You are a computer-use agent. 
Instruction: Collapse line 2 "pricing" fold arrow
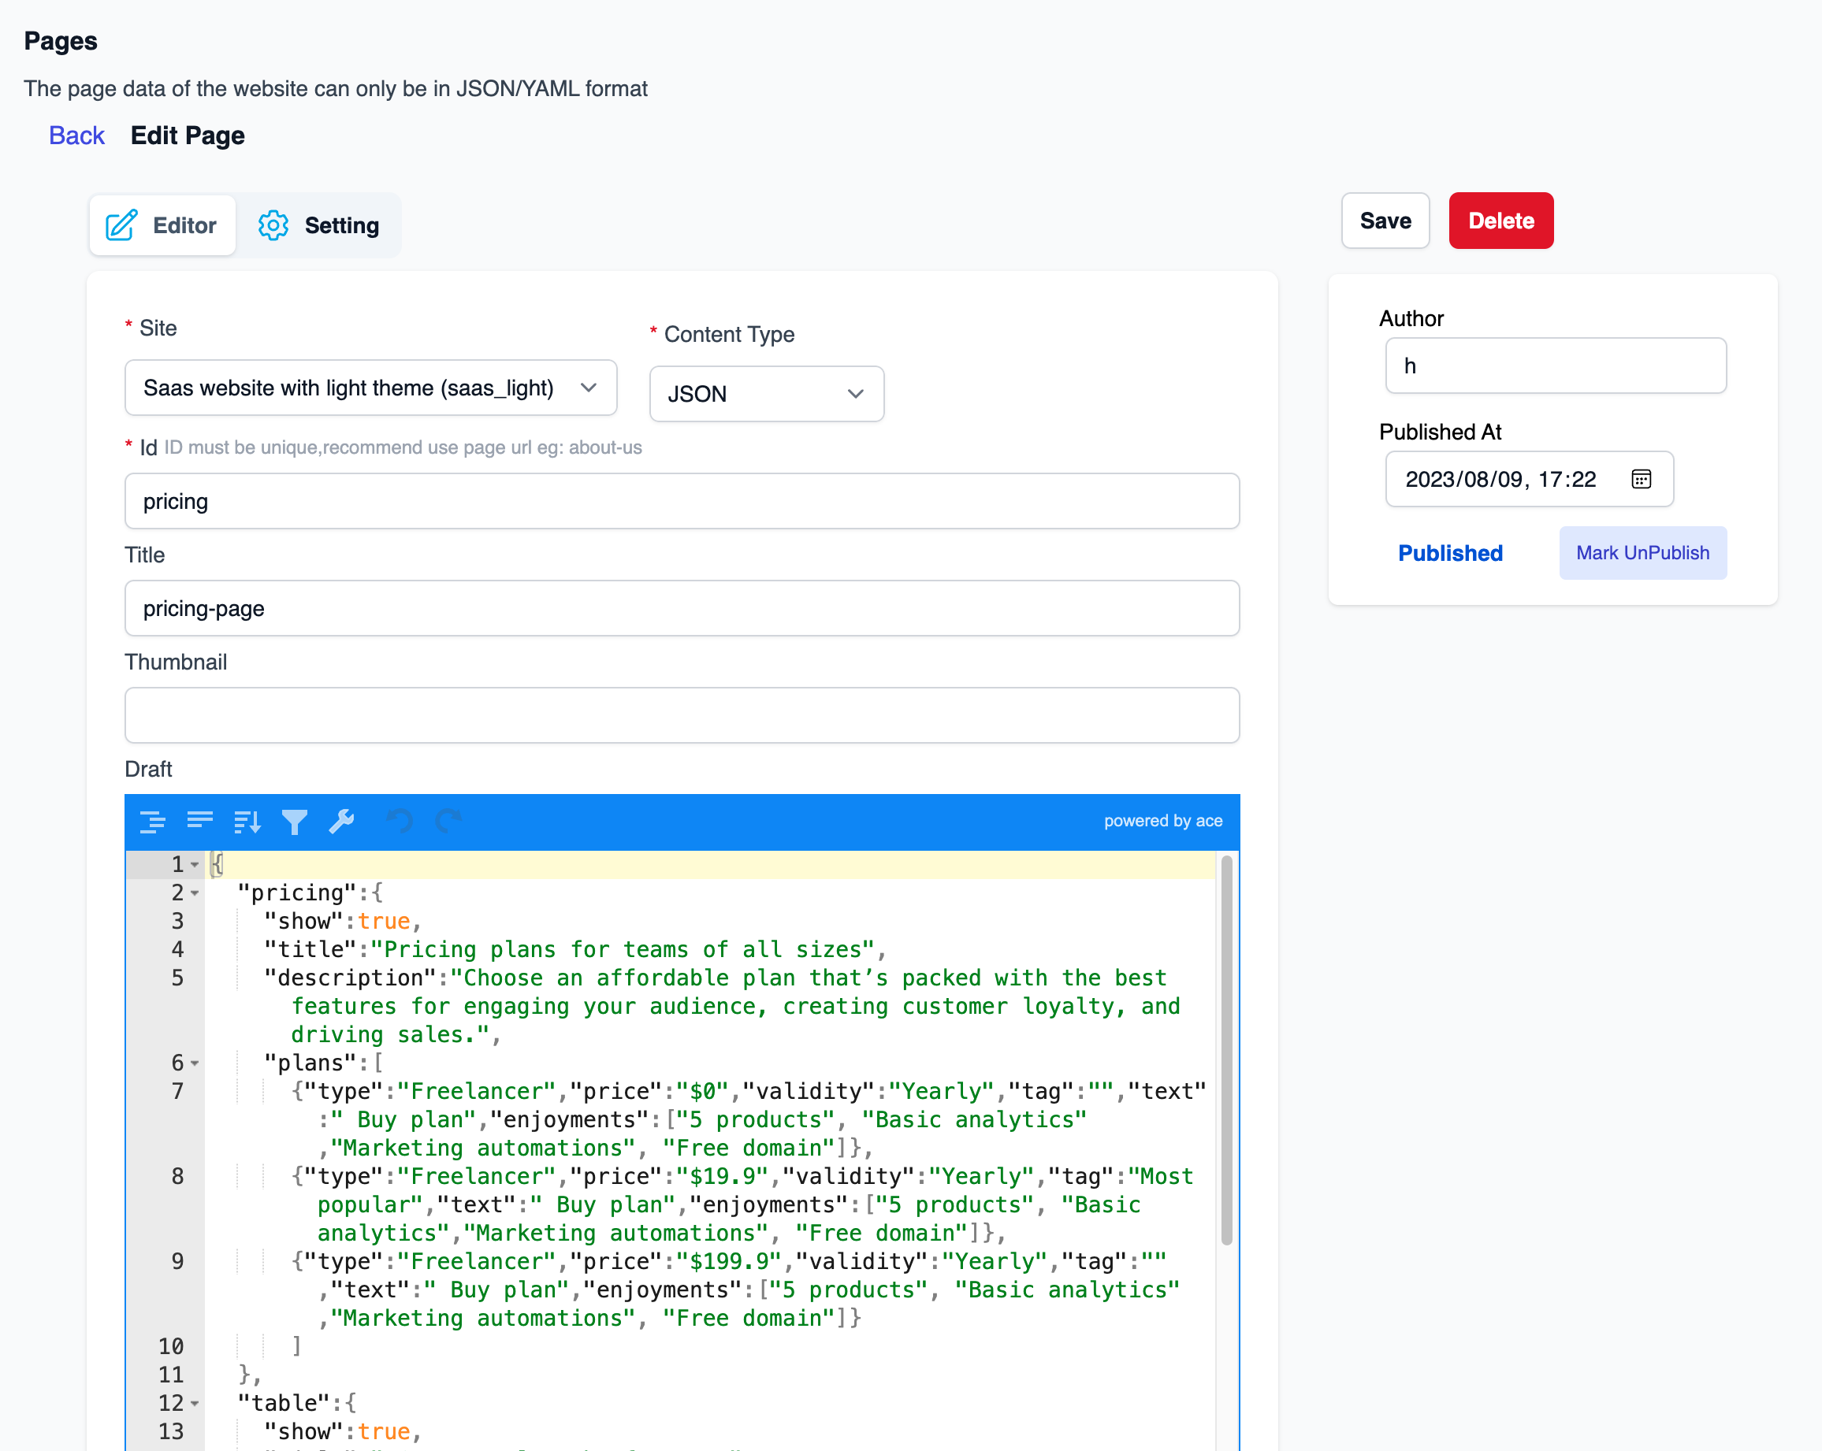pos(195,892)
